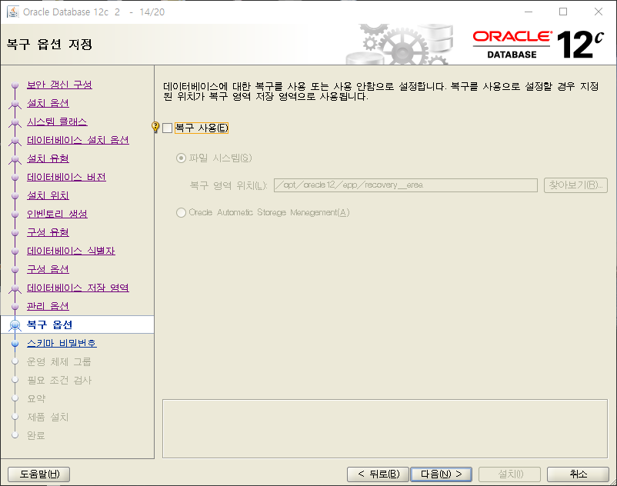617x486 pixels.
Task: Open the 보안 갱신 구성 step link
Action: pos(59,85)
